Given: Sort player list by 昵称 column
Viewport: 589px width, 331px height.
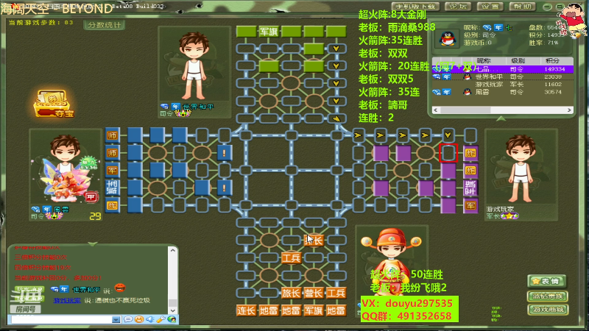Looking at the screenshot, I should (x=483, y=60).
